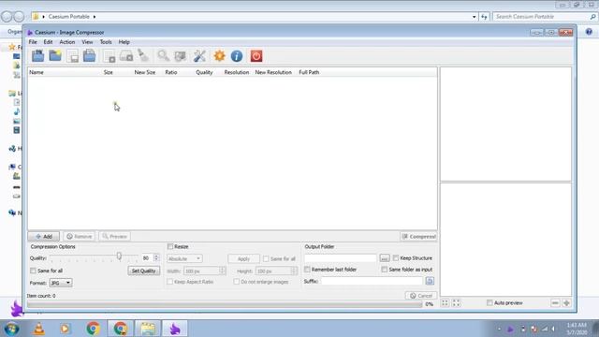Screen dimensions: 599x337
Task: Click the Windows Start button
Action: point(11,329)
